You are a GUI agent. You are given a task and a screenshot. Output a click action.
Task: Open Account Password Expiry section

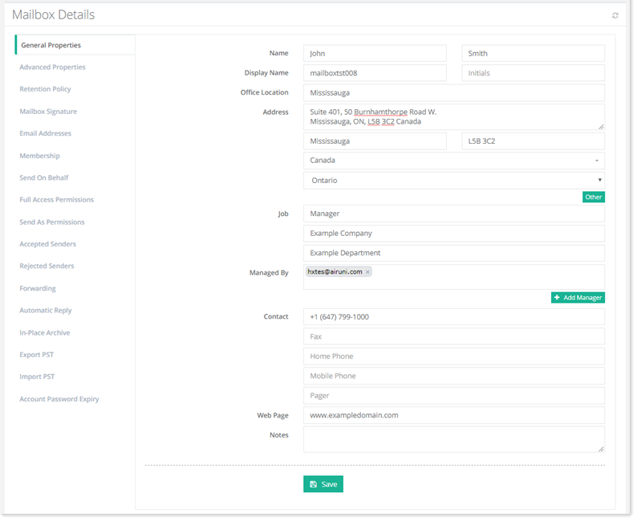pos(59,399)
